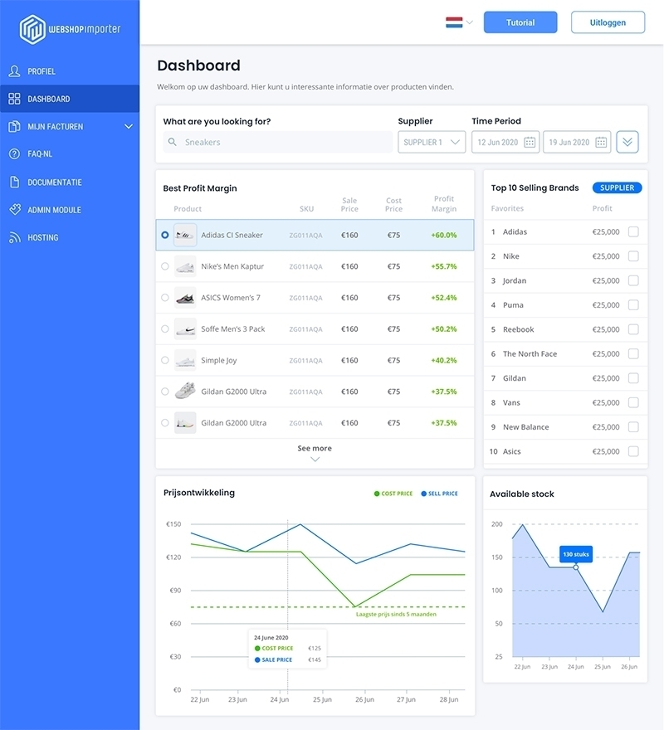
Task: Click the WebshopImporter logo
Action: (70, 29)
